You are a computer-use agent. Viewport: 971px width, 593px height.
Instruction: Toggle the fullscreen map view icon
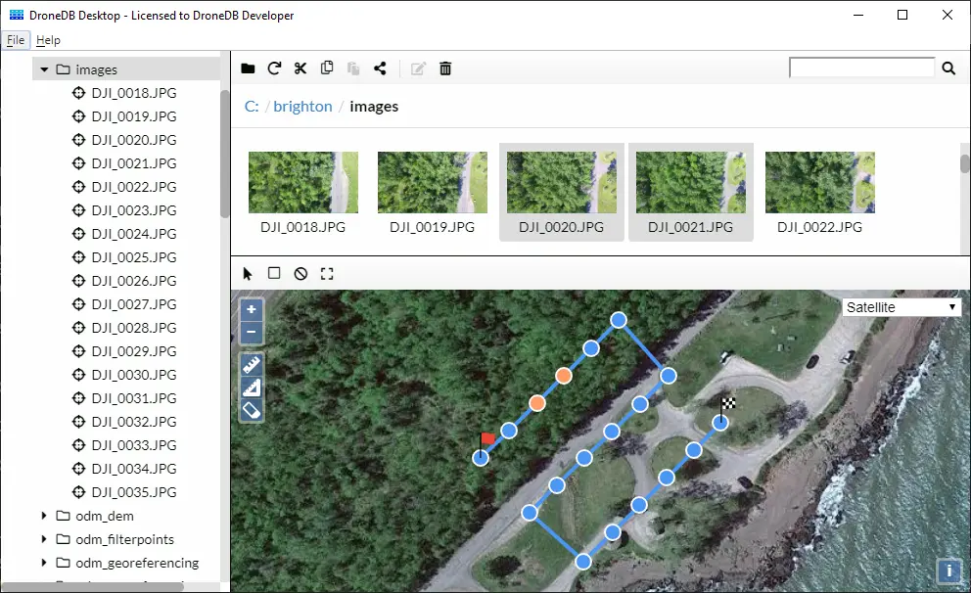point(327,274)
